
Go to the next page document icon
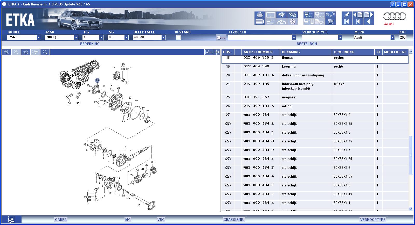click(369, 15)
